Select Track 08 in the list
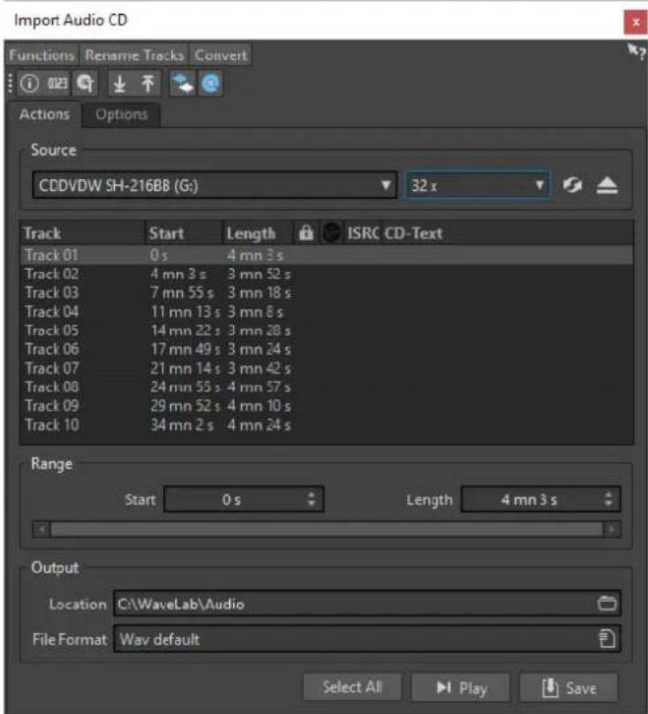 tap(326, 387)
